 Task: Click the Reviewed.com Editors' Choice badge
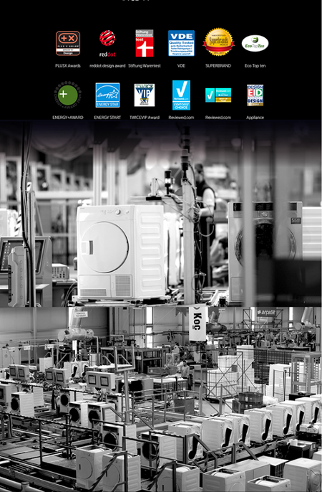(x=181, y=95)
